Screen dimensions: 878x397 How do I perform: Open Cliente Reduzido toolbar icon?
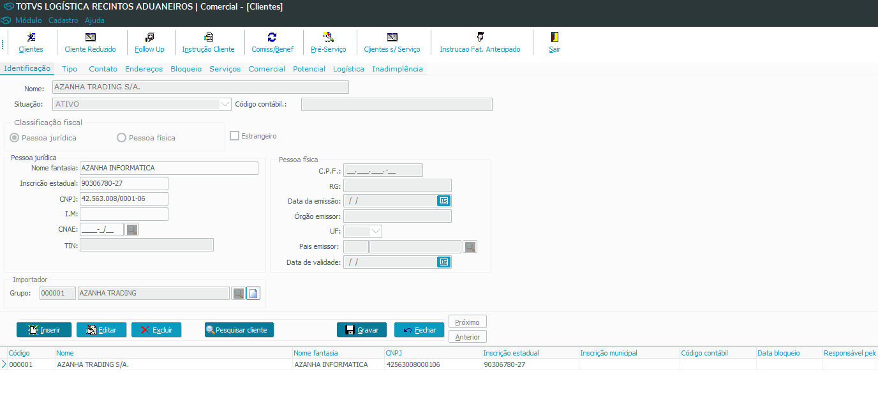click(90, 42)
